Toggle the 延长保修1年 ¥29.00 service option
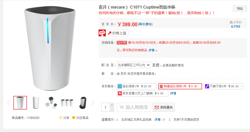 click(x=136, y=86)
